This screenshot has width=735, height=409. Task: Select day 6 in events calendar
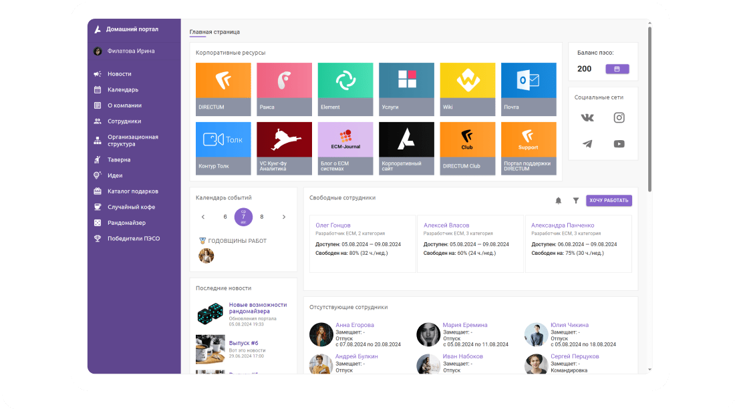click(x=225, y=217)
